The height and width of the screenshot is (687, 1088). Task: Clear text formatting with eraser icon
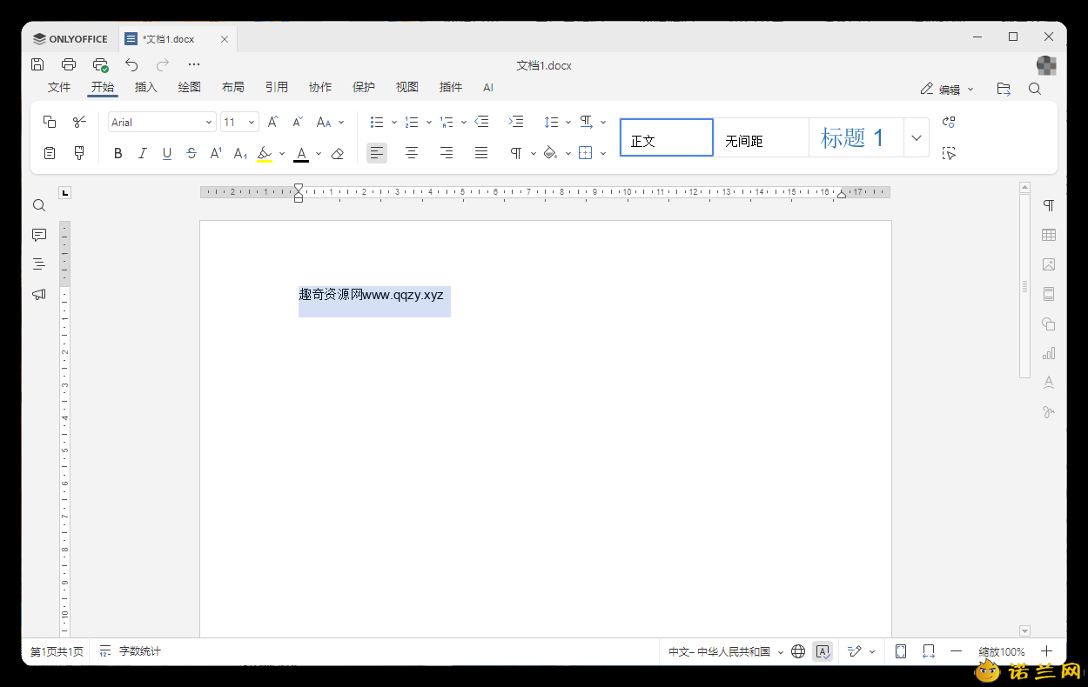coord(338,153)
